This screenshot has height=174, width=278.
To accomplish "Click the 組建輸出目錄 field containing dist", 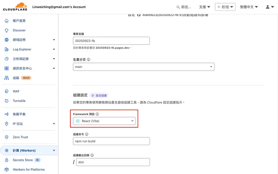I will click(x=113, y=162).
